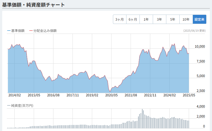
Task: Click the 2015/05 date axis label
Action: (x=34, y=95)
